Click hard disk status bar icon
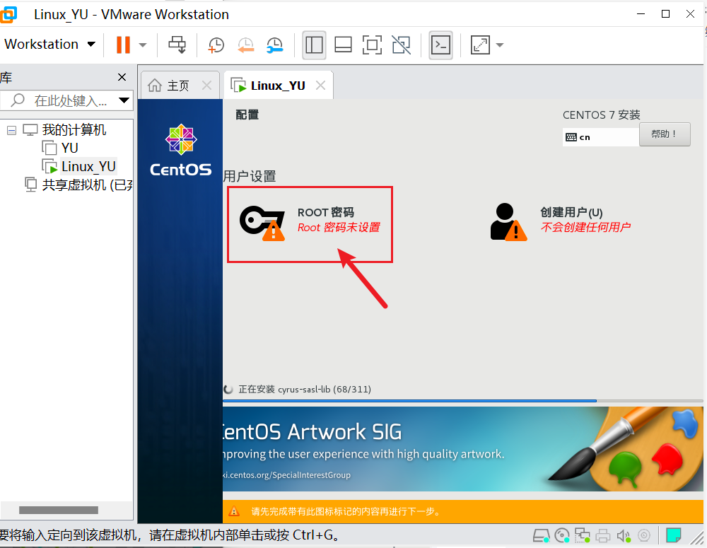707x548 pixels. pos(541,536)
